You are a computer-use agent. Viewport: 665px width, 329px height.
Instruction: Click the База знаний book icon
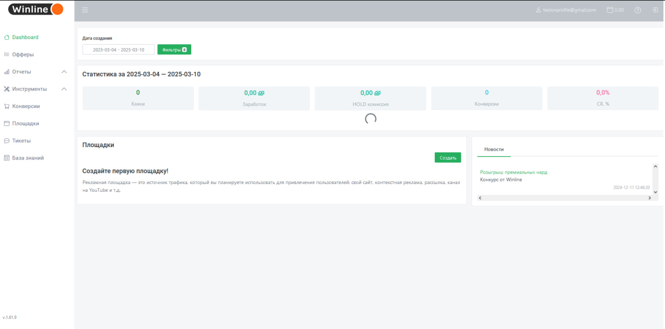click(x=7, y=158)
